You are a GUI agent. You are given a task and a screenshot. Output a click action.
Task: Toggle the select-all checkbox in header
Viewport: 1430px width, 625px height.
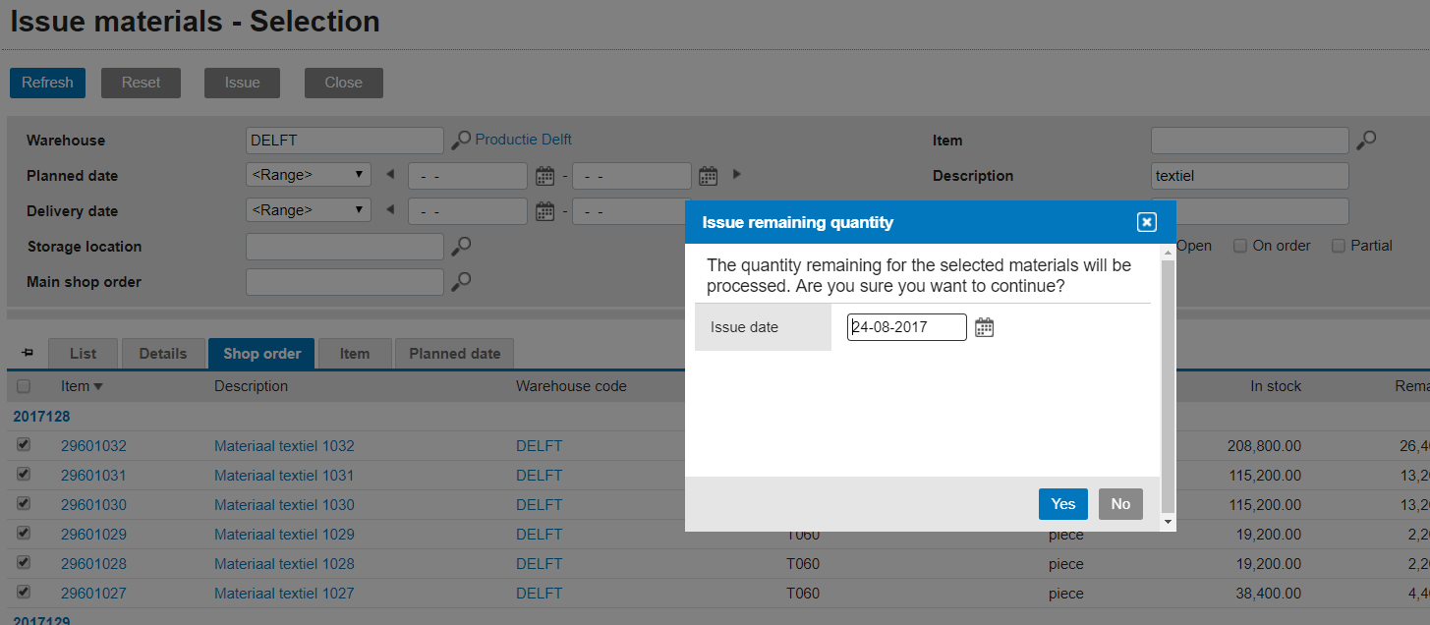coord(24,386)
